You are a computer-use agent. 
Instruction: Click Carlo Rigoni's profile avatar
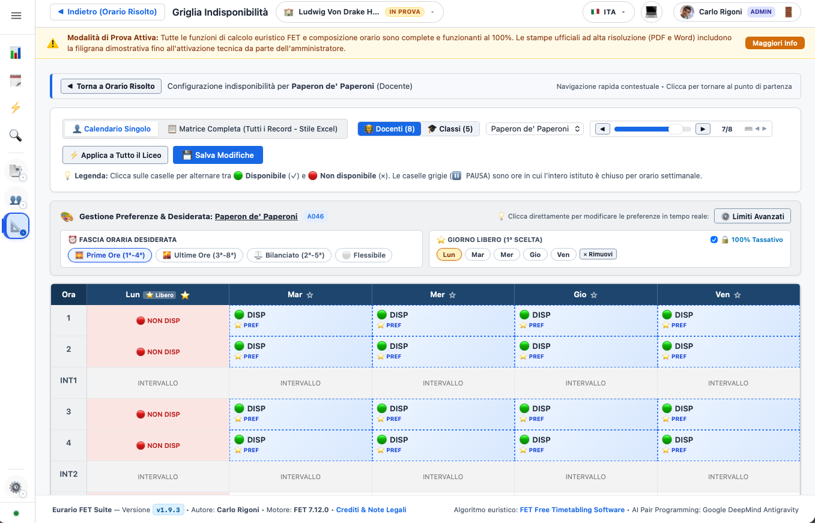coord(687,12)
